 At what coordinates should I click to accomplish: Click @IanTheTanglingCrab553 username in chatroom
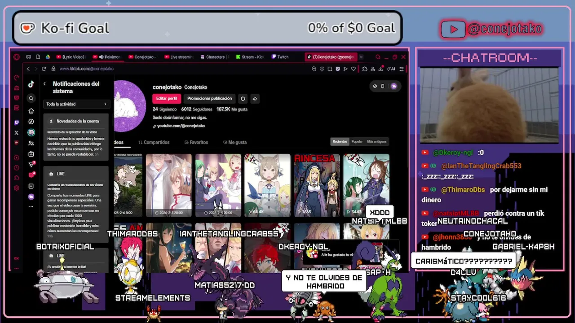tap(481, 166)
